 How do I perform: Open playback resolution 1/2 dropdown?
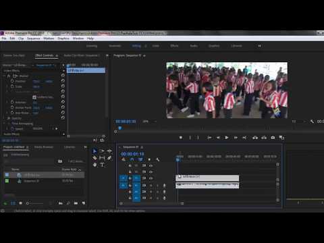[298, 122]
